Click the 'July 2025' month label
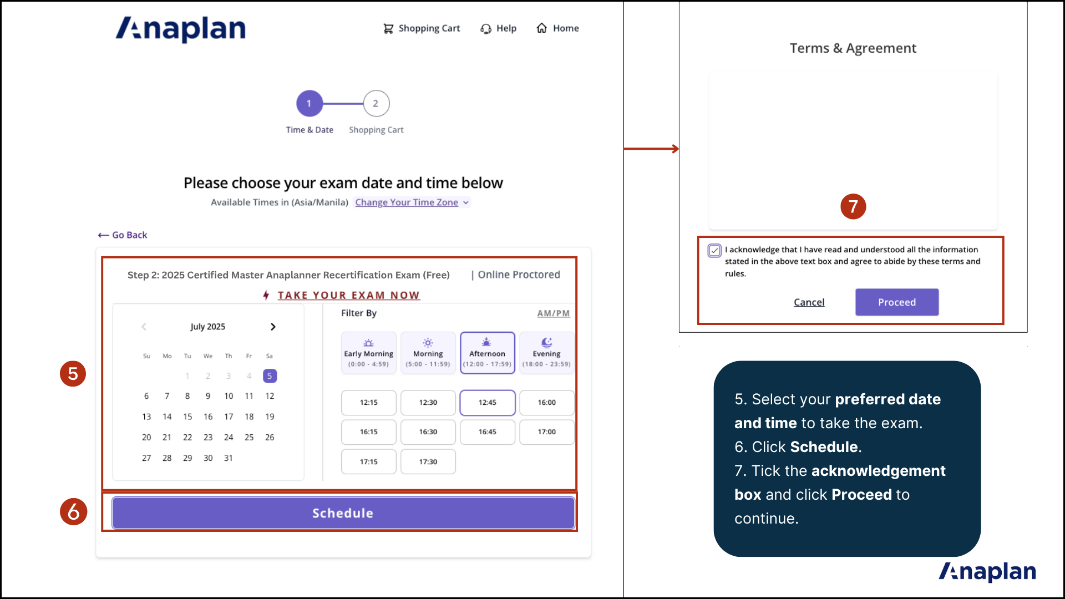Viewport: 1065px width, 599px height. [x=208, y=327]
